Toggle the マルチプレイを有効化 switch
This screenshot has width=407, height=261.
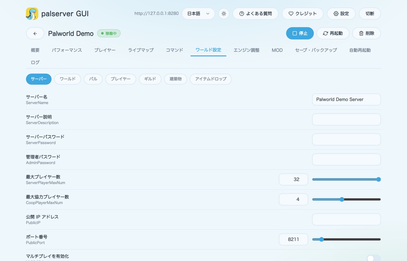373,258
